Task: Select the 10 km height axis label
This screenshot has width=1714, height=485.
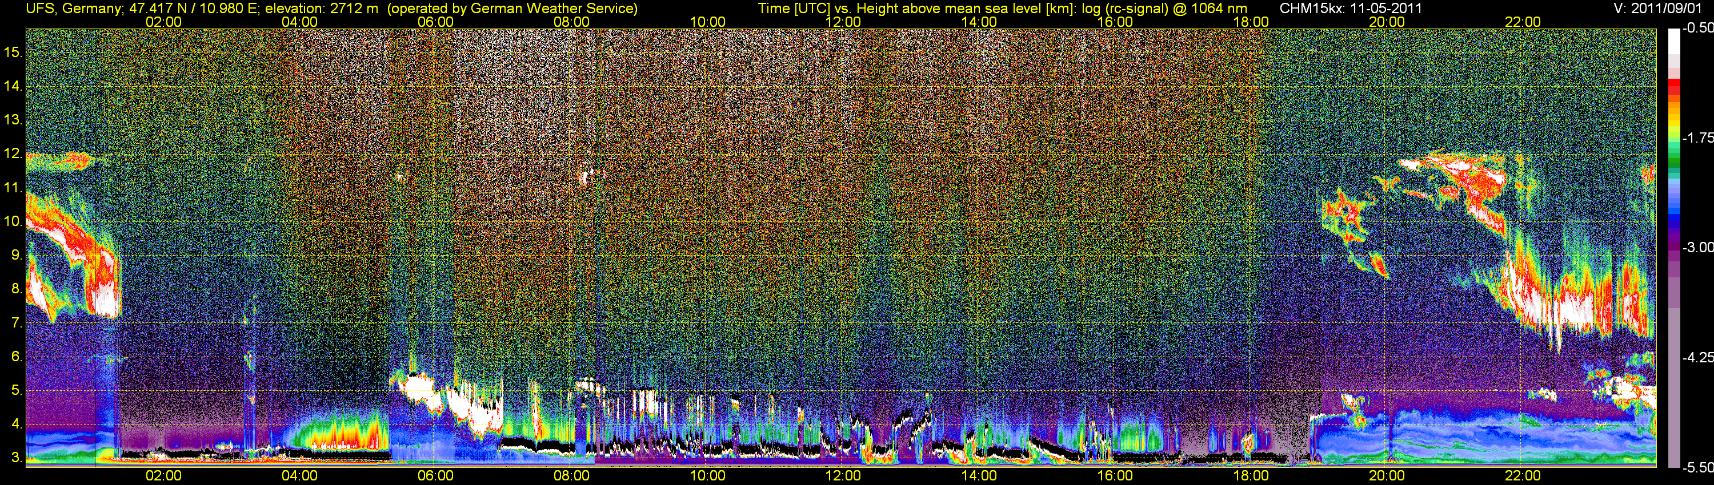Action: pos(13,221)
